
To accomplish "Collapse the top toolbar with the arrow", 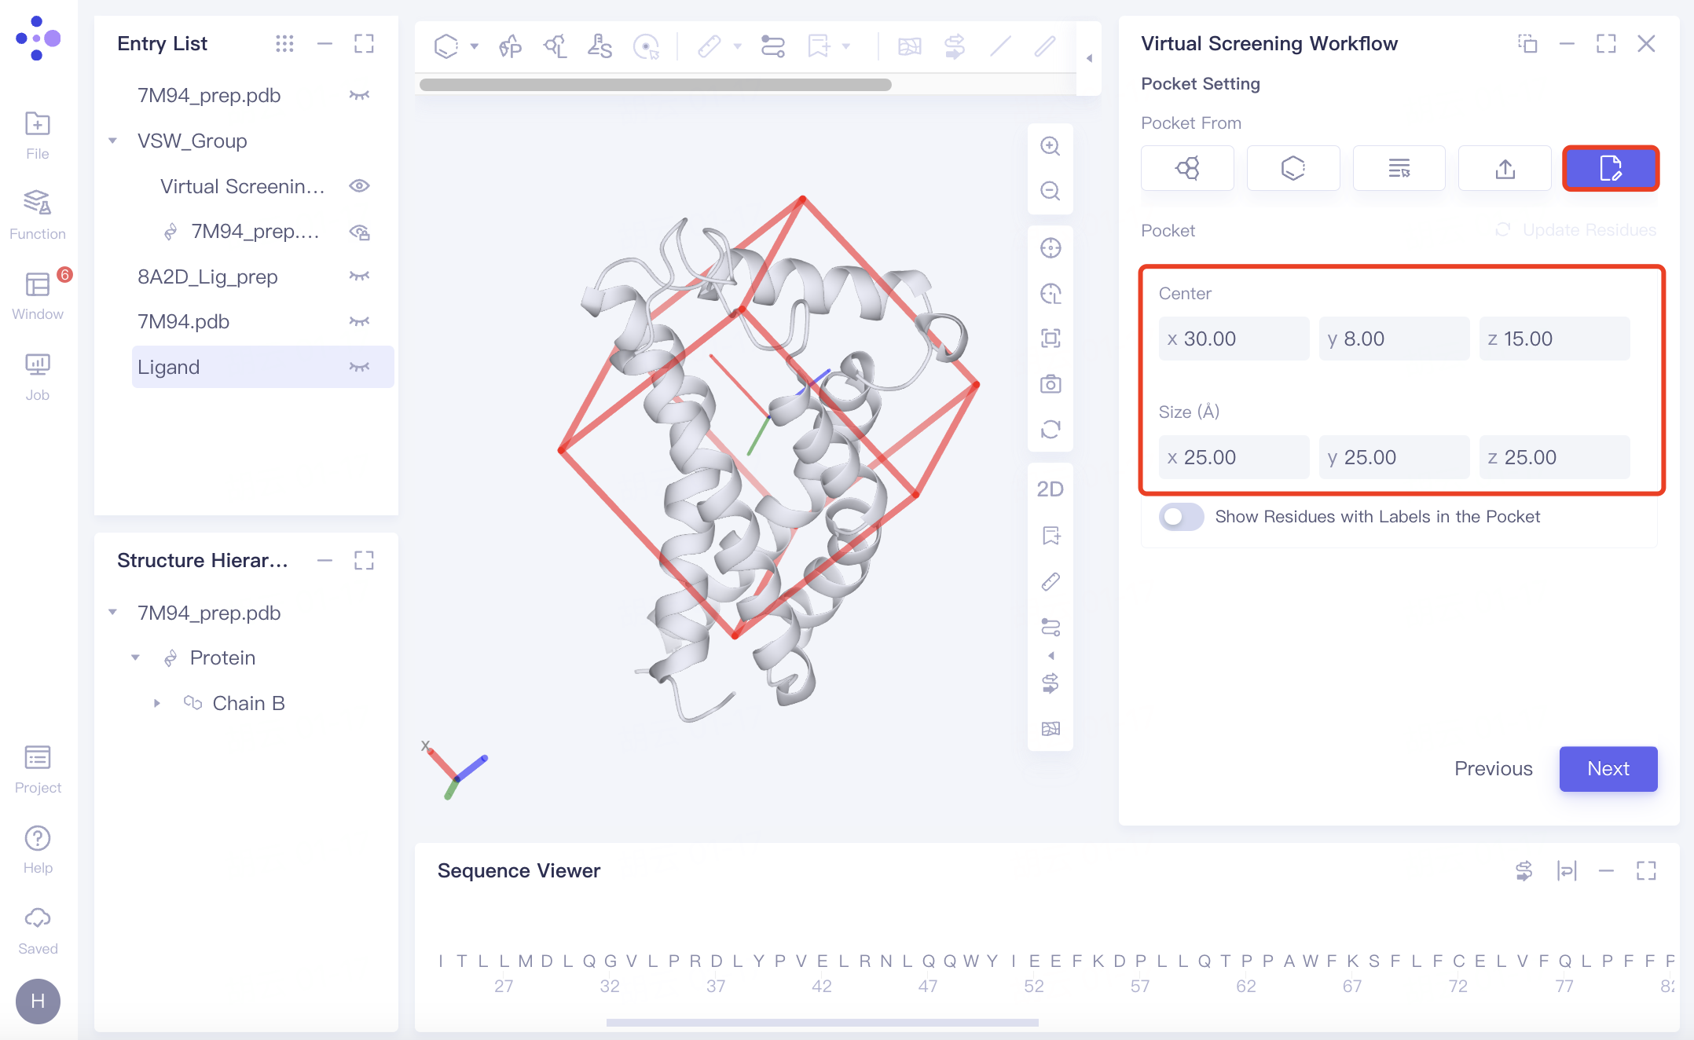I will (1089, 58).
